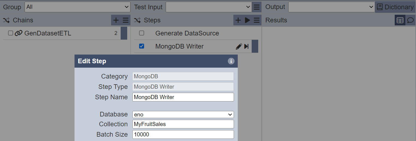Run steps with the play icon
Viewport: 416px width, 141px height.
[x=247, y=20]
